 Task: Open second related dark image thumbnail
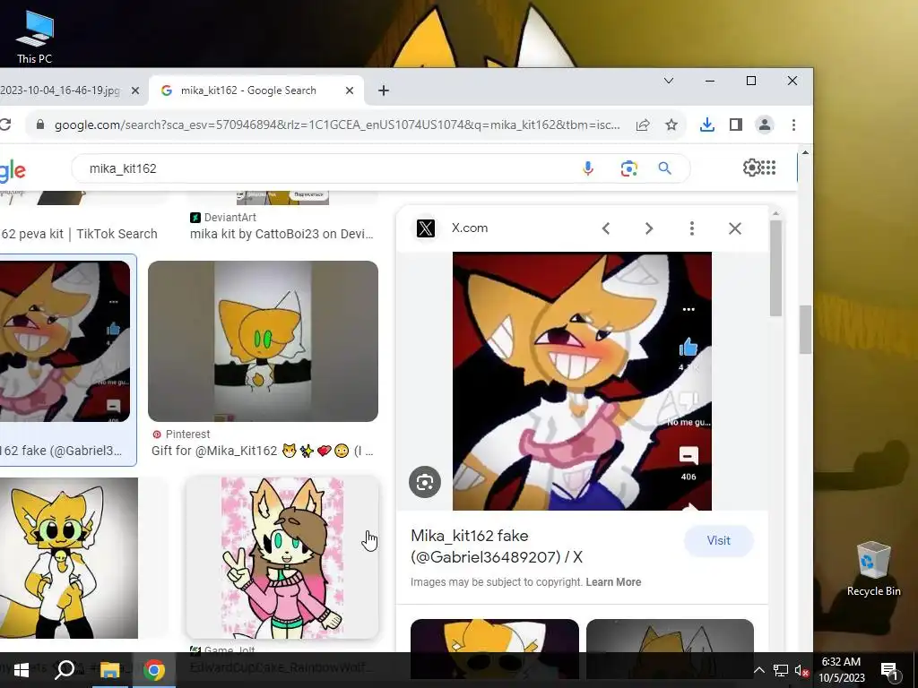point(670,635)
